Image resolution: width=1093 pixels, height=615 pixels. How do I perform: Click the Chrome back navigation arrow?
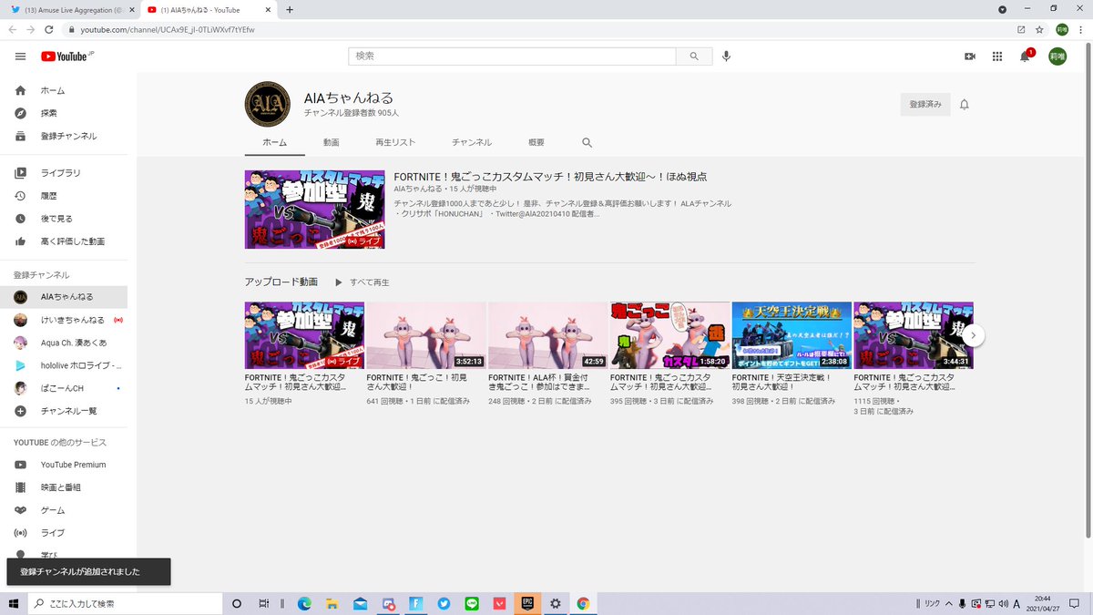[12, 29]
